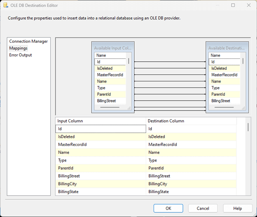This screenshot has height=217, width=257.
Task: Select the Id destination column cell in grid
Action: (191, 129)
